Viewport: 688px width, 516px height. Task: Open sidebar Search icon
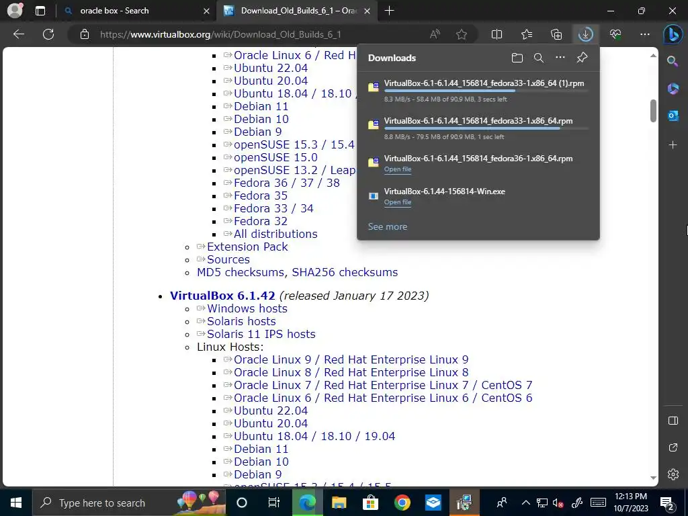point(673,61)
